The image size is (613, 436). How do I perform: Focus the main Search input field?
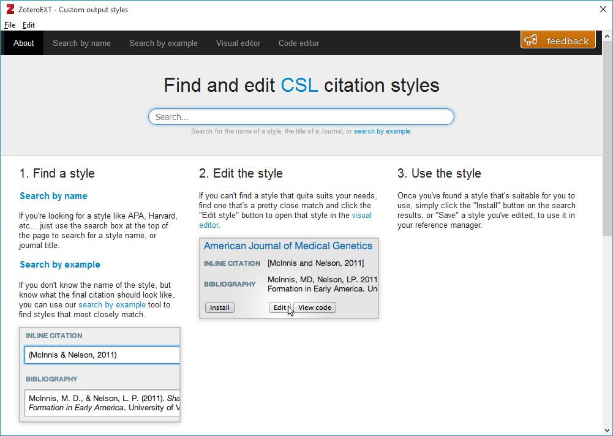click(x=301, y=117)
